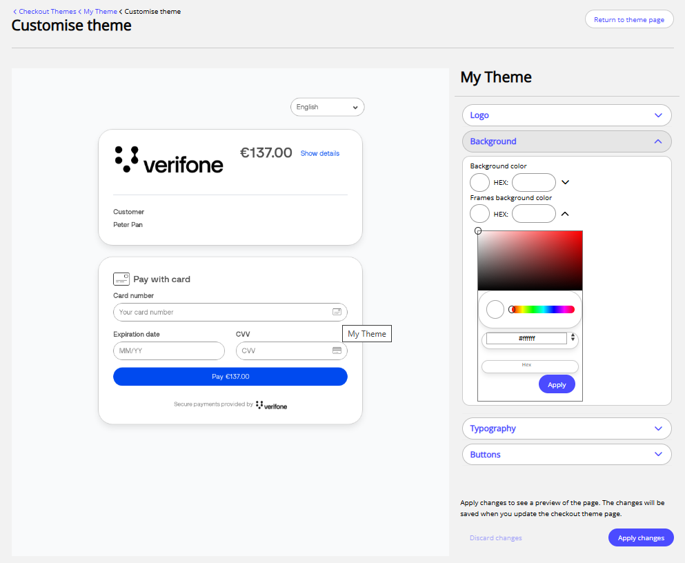Focus the MM/YY expiration date field
The height and width of the screenshot is (563, 685).
click(168, 350)
